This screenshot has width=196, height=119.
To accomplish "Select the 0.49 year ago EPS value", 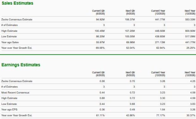I will [132, 110].
